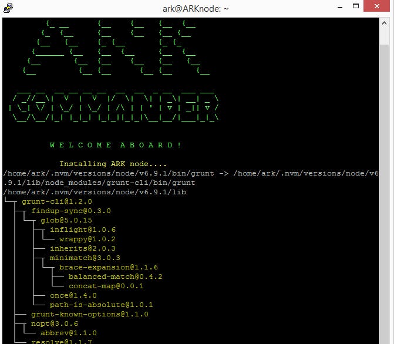This screenshot has height=344, width=394.
Task: Click the wrappy@1.0.2 line
Action: pyautogui.click(x=87, y=239)
